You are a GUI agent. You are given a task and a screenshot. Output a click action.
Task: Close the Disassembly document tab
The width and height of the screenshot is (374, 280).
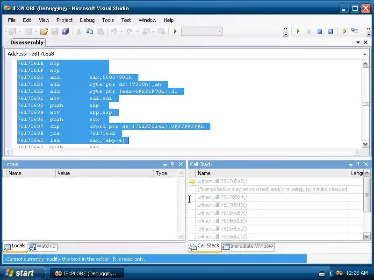tap(366, 42)
